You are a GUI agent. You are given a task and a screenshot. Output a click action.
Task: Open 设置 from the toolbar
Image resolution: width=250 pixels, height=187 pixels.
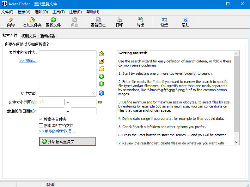coord(164,22)
